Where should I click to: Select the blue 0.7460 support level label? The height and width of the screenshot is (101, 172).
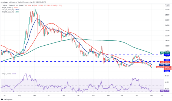pyautogui.click(x=167, y=71)
